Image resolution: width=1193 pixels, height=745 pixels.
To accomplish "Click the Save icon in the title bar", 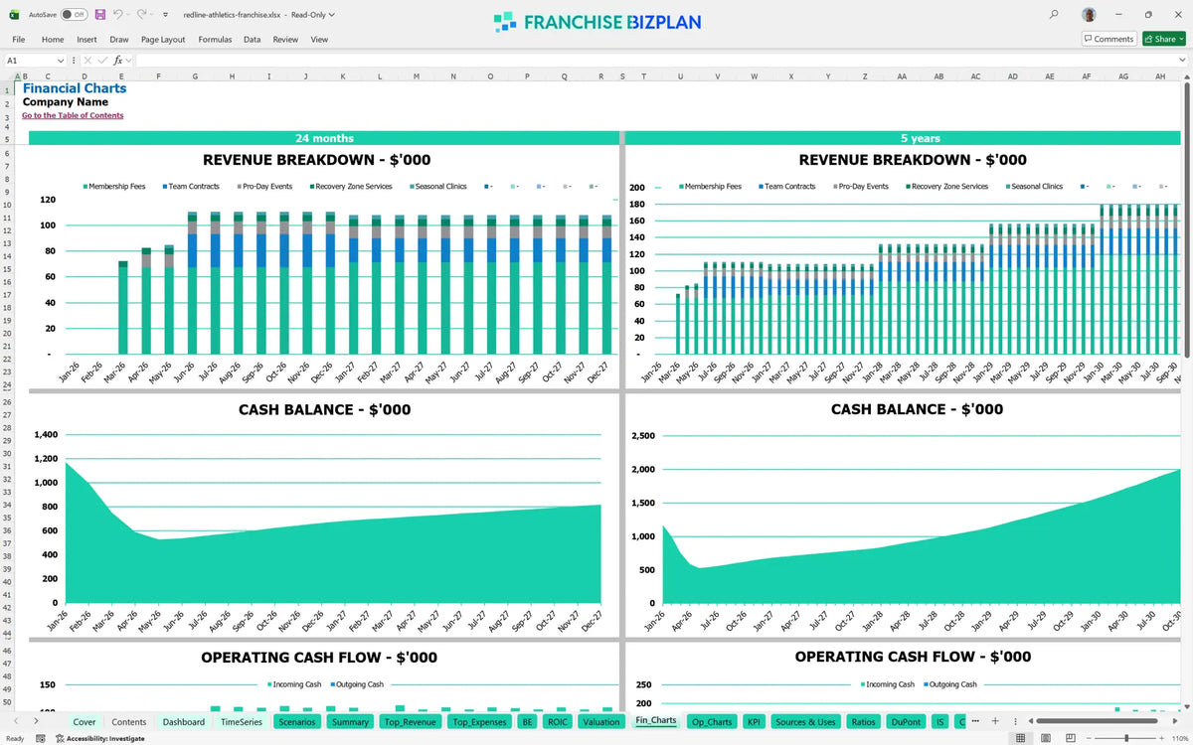I will coord(100,15).
